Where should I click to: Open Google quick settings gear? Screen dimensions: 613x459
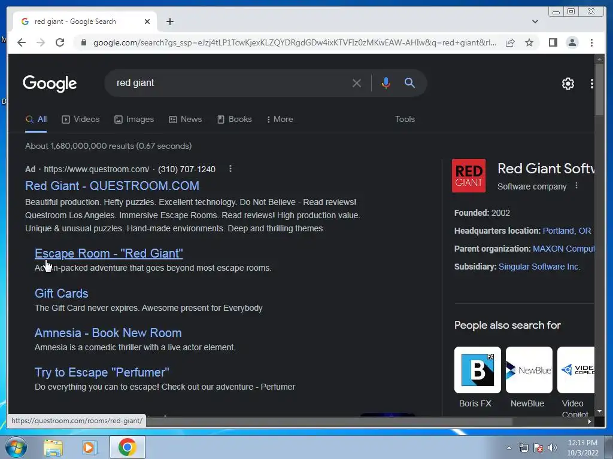(568, 83)
